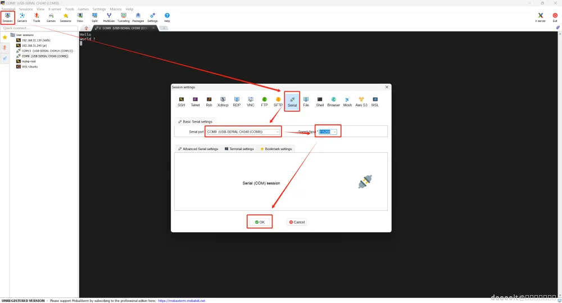Choose FTP session type
Viewport: 562px width, 303px height.
[x=264, y=102]
